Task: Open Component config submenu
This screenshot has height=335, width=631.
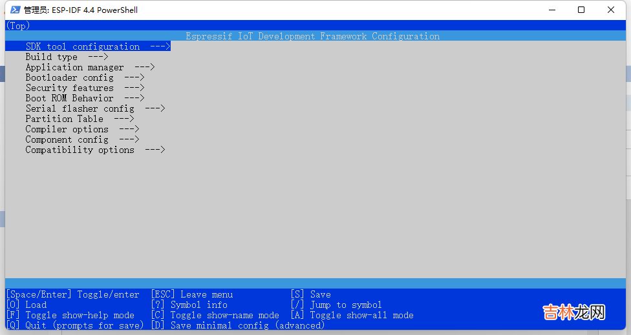Action: (x=67, y=139)
